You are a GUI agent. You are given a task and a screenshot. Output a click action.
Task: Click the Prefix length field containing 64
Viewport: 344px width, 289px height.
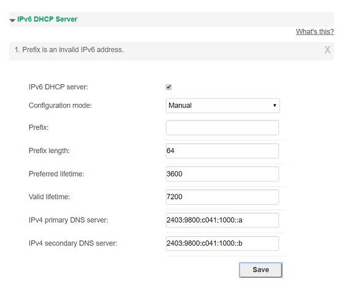click(222, 151)
